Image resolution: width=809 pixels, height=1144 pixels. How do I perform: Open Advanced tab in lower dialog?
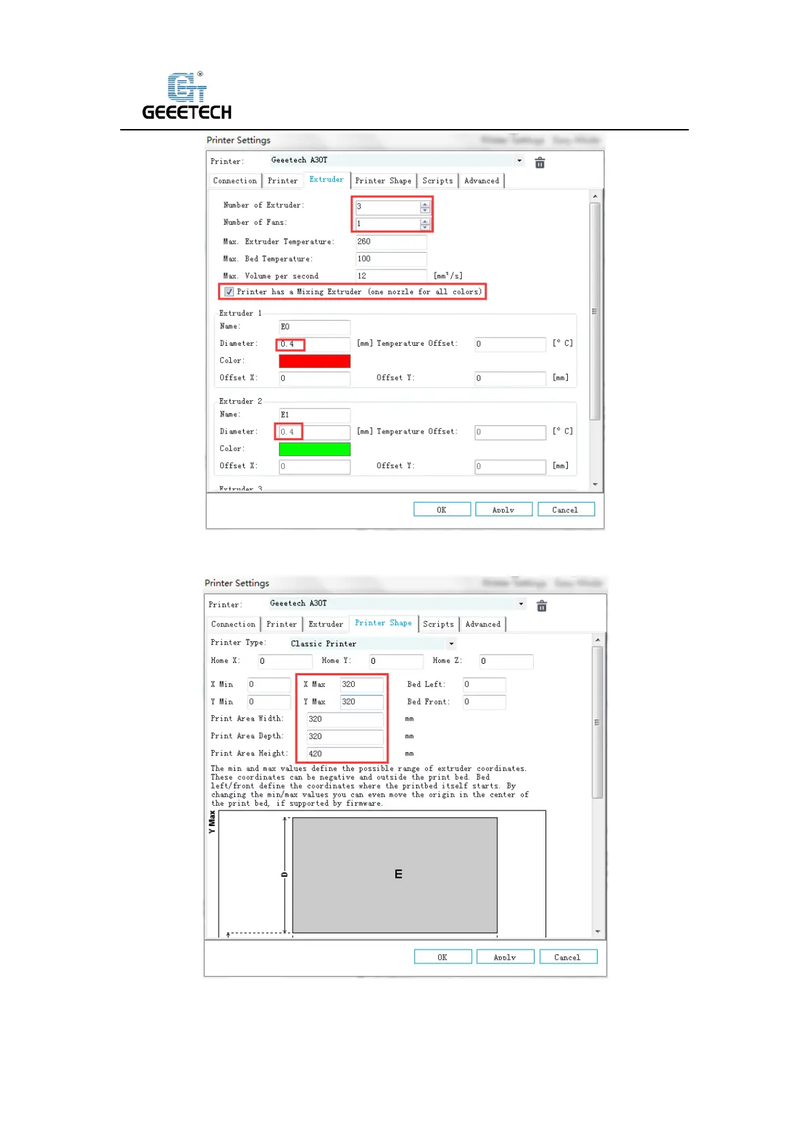coord(483,624)
